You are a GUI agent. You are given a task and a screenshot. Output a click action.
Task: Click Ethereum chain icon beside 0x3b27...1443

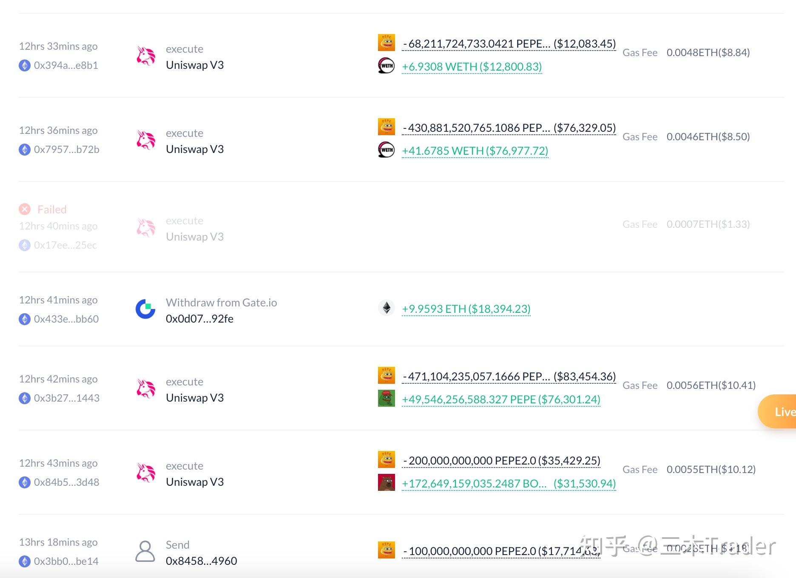tap(25, 398)
